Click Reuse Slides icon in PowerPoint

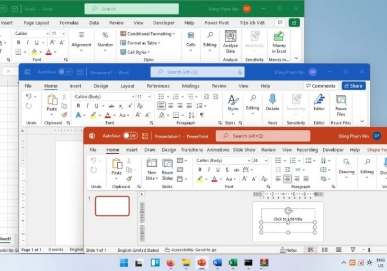[167, 164]
